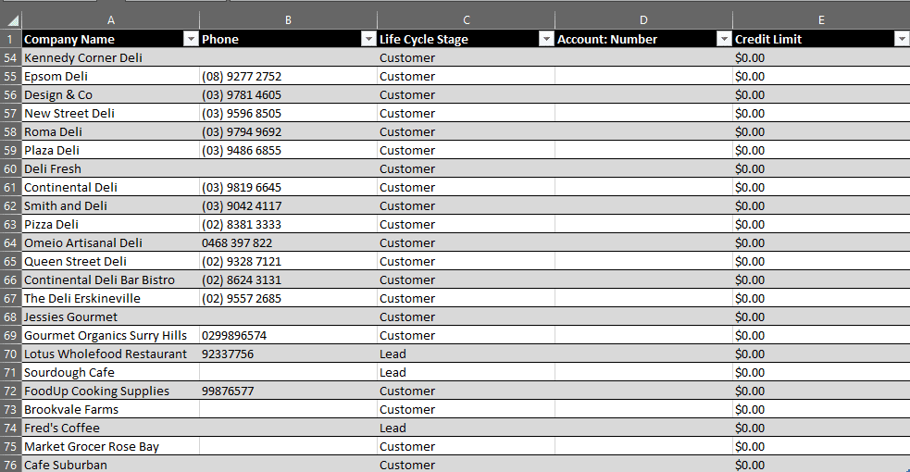
Task: Open the Life Cycle Stage filter dropdown
Action: (x=546, y=39)
